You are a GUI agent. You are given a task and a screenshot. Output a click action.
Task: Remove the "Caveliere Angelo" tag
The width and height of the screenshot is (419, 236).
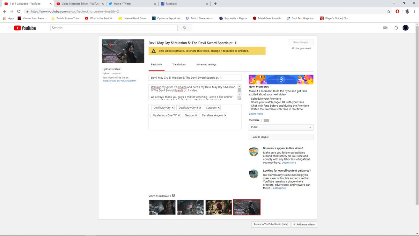pos(225,115)
